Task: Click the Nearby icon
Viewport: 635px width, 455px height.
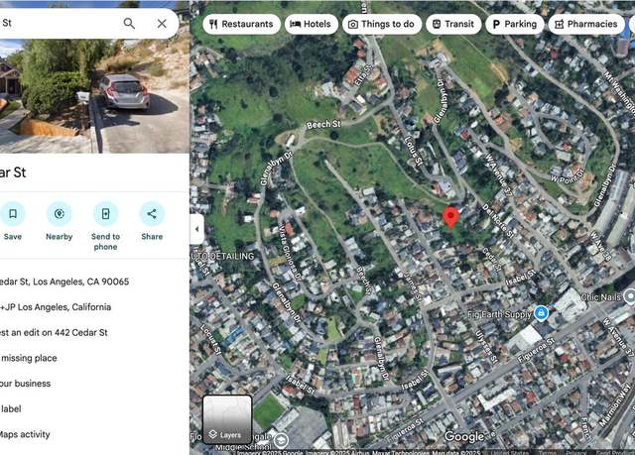Action: pyautogui.click(x=60, y=213)
